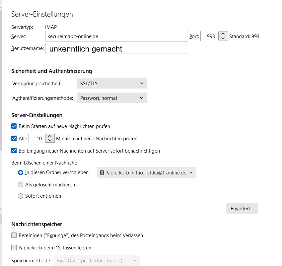
Task: Decrease the port number with down arrow
Action: point(223,38)
